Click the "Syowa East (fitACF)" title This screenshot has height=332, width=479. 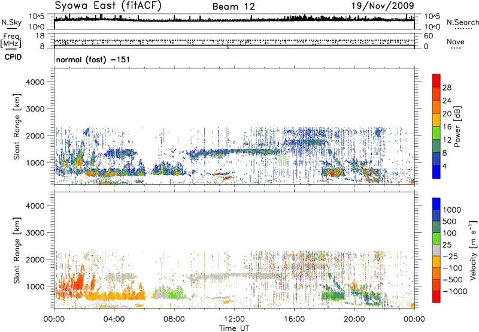[108, 6]
